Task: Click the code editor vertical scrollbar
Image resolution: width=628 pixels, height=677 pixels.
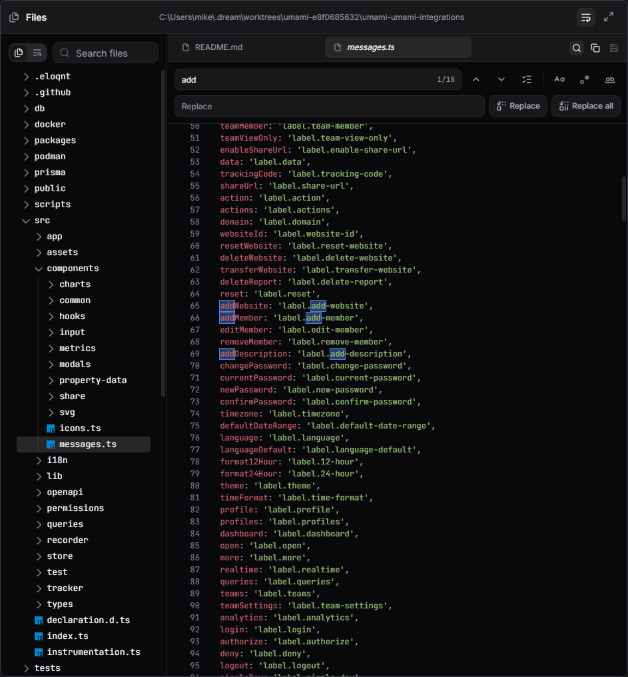Action: pyautogui.click(x=624, y=199)
